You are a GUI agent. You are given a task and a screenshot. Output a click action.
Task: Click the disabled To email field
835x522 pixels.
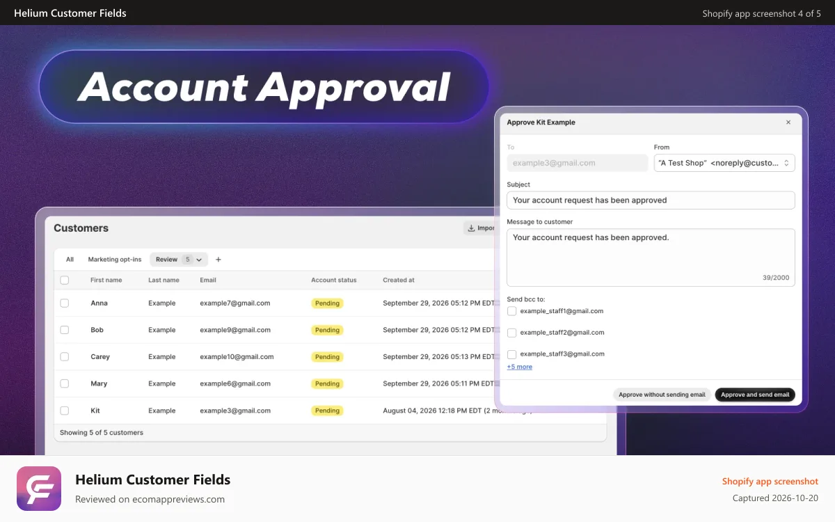click(x=578, y=163)
